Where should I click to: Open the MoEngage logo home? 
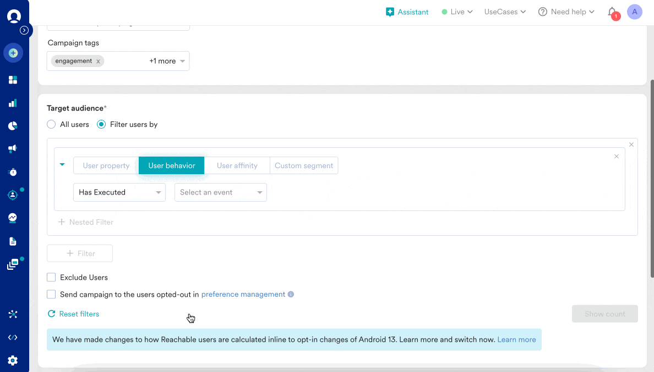(x=14, y=16)
